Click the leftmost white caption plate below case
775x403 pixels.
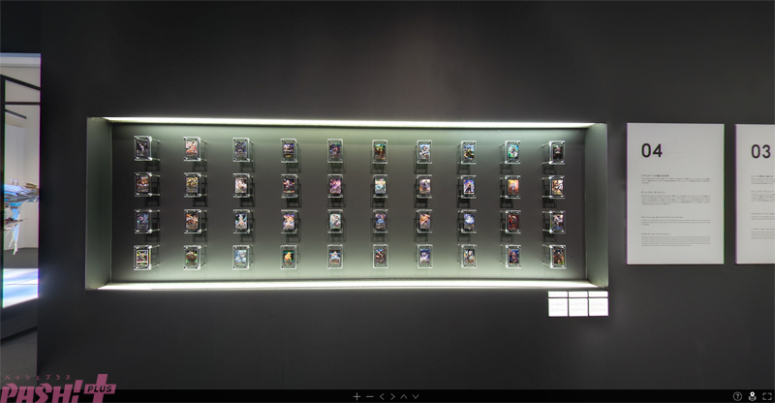tap(558, 304)
